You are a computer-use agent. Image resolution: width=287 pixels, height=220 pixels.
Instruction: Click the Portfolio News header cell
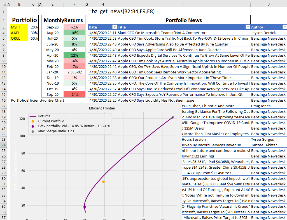pyautogui.click(x=169, y=20)
